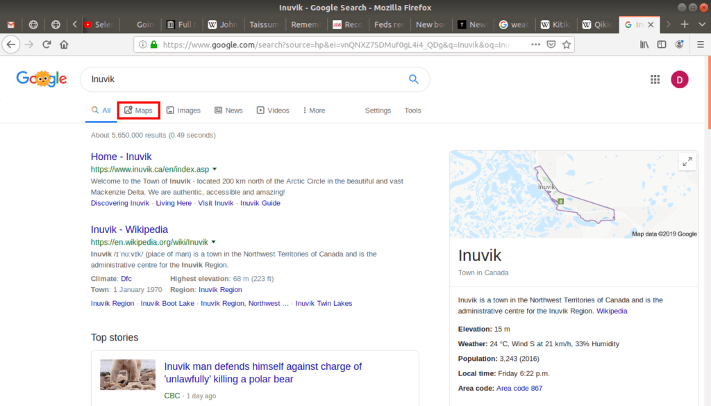
Task: Bookmark this page with the star icon
Action: [567, 44]
